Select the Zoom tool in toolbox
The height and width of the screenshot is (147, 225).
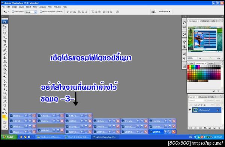[x=5, y=109]
